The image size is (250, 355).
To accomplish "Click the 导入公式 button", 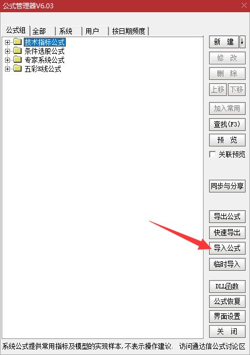I will click(x=227, y=248).
